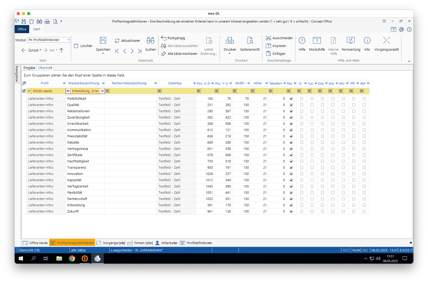Switch to the Office ribbon tab
This screenshot has width=428, height=283.
pyautogui.click(x=22, y=29)
